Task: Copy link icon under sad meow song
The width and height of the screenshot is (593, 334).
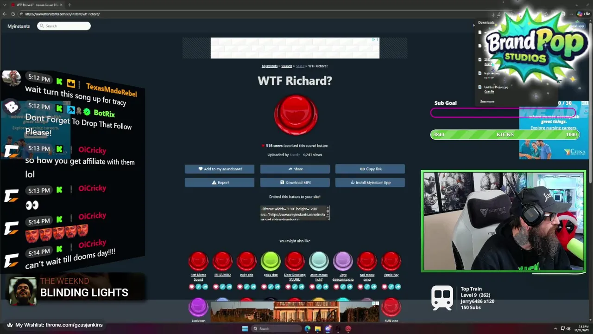Action: [367, 287]
